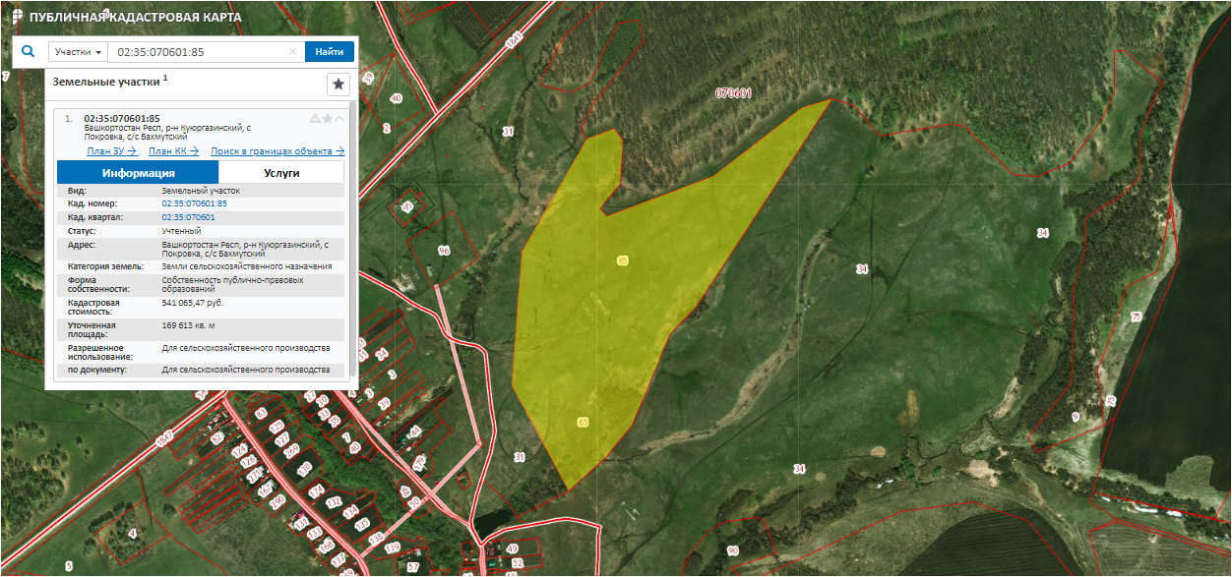Clear the search field with X
The height and width of the screenshot is (577, 1232).
tap(292, 52)
